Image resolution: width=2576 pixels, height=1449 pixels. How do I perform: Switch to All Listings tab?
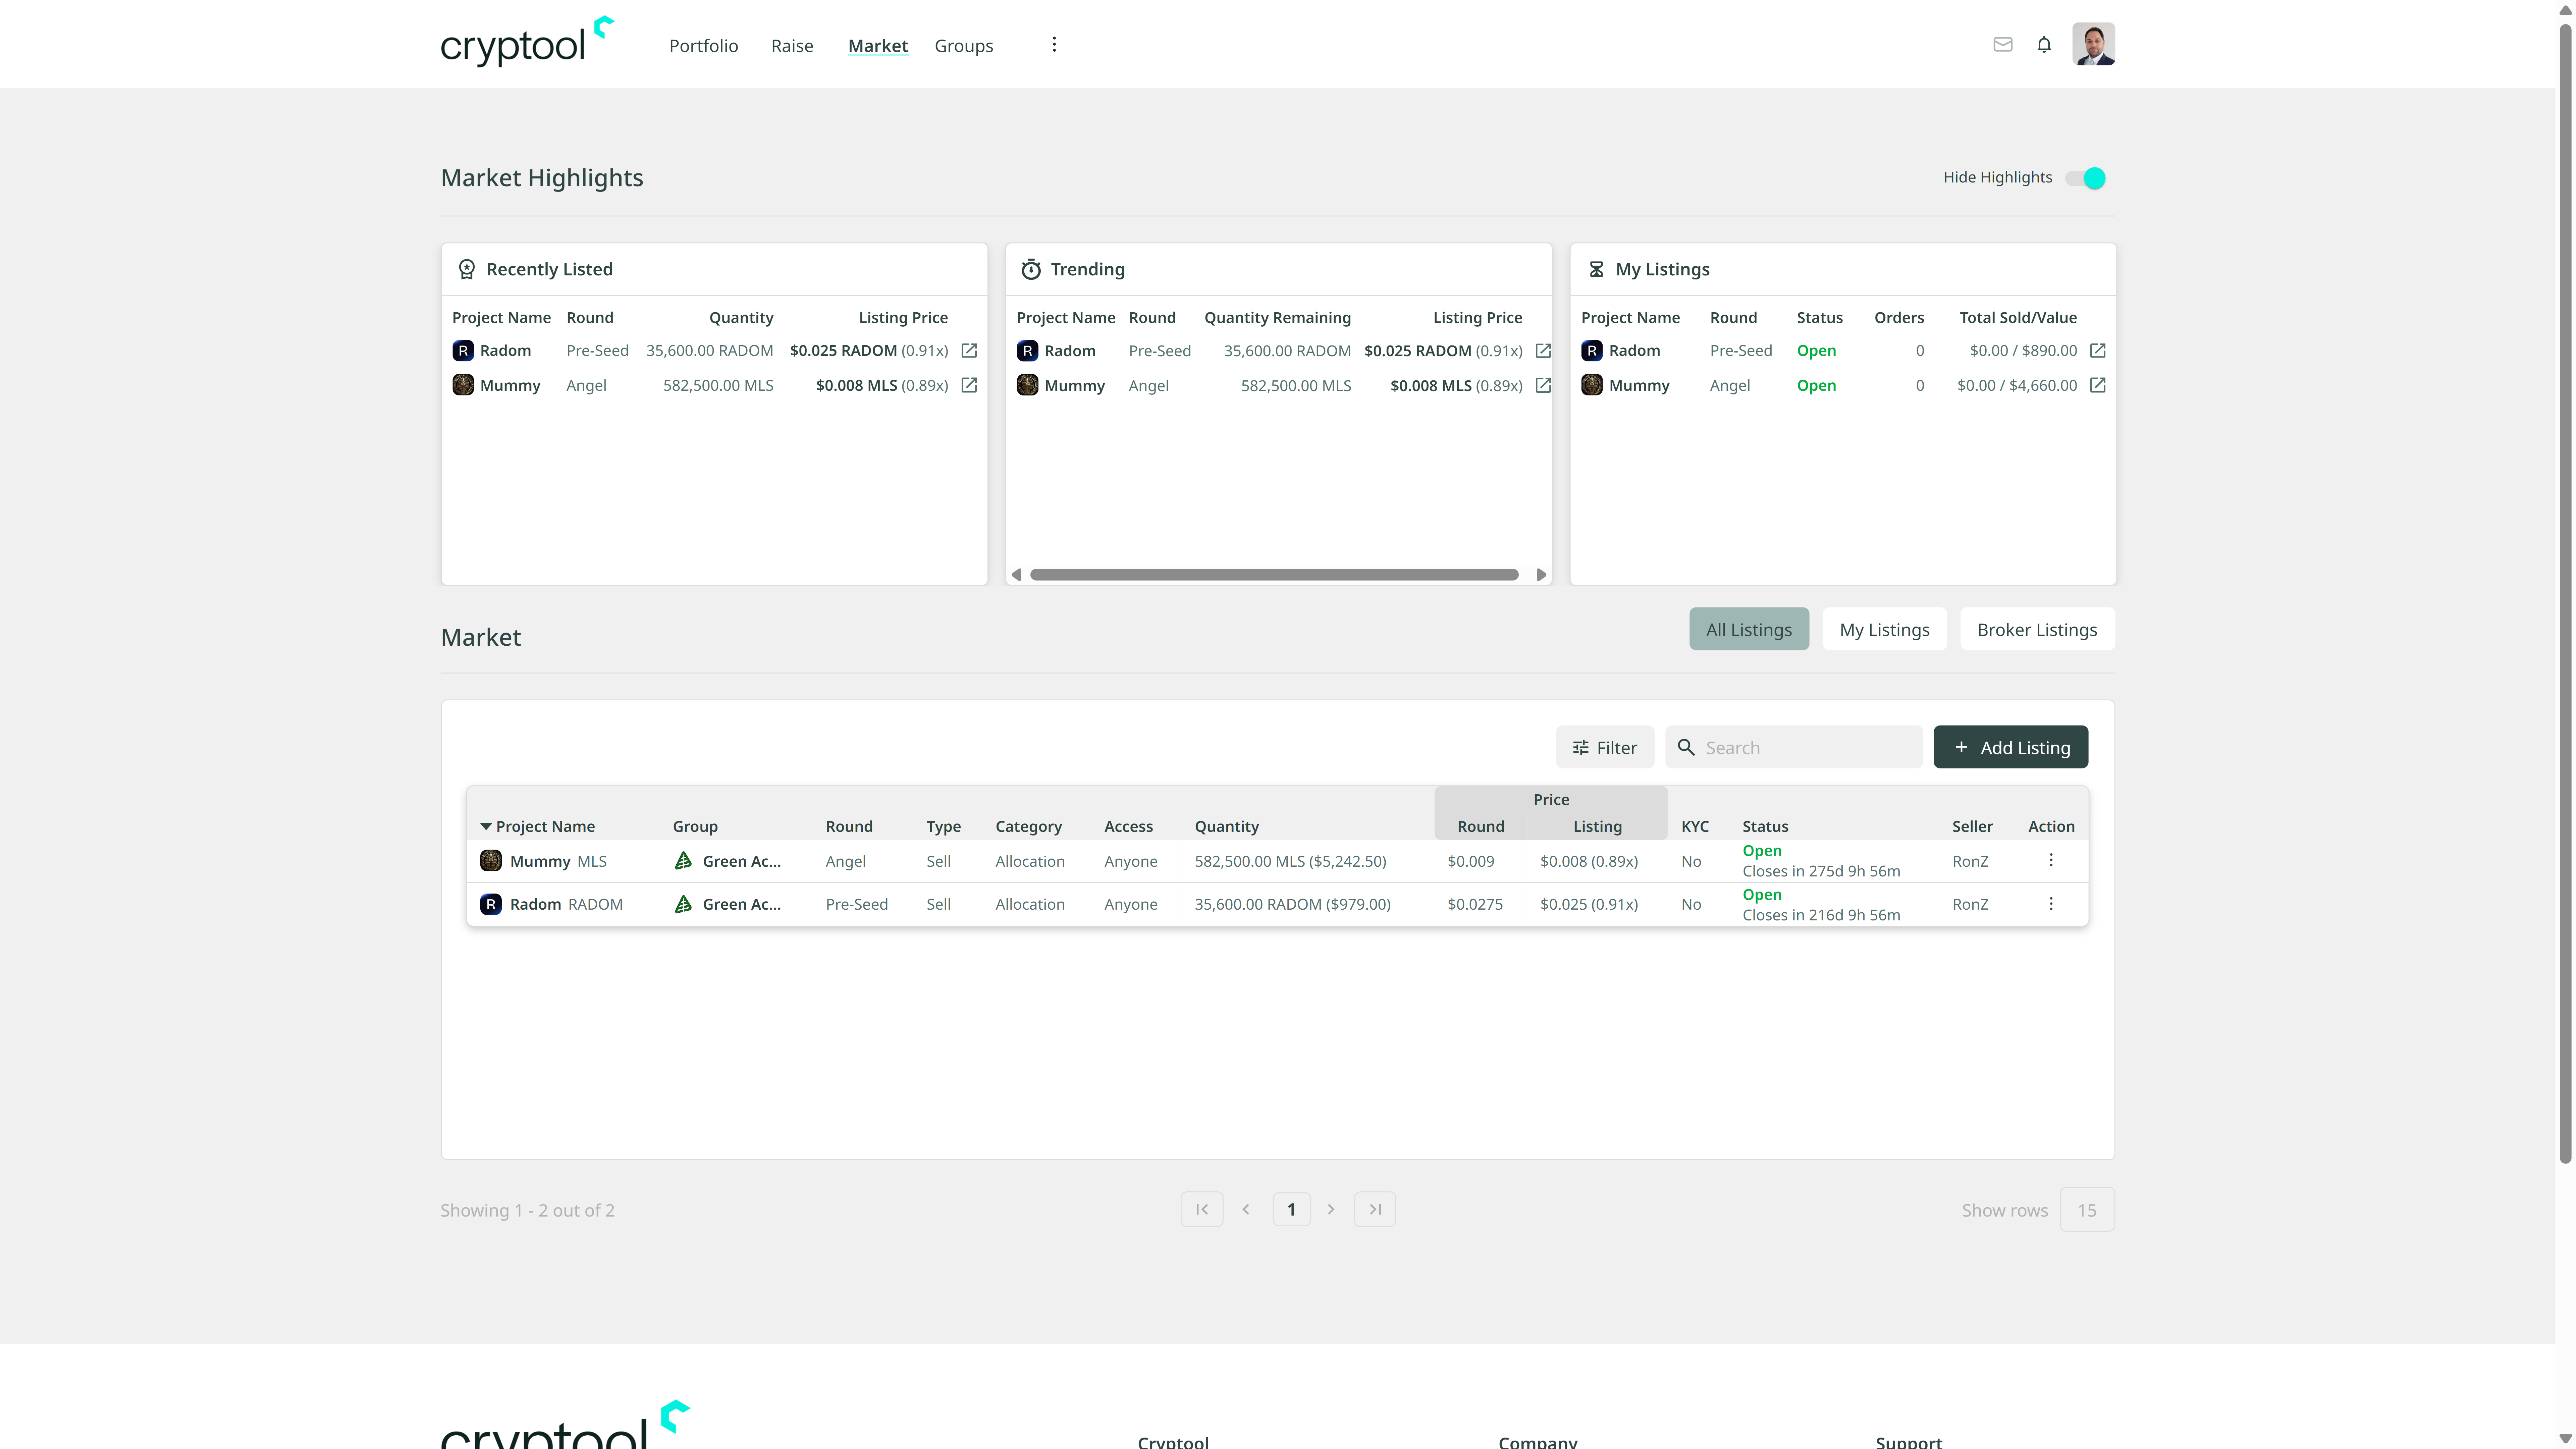click(1749, 629)
